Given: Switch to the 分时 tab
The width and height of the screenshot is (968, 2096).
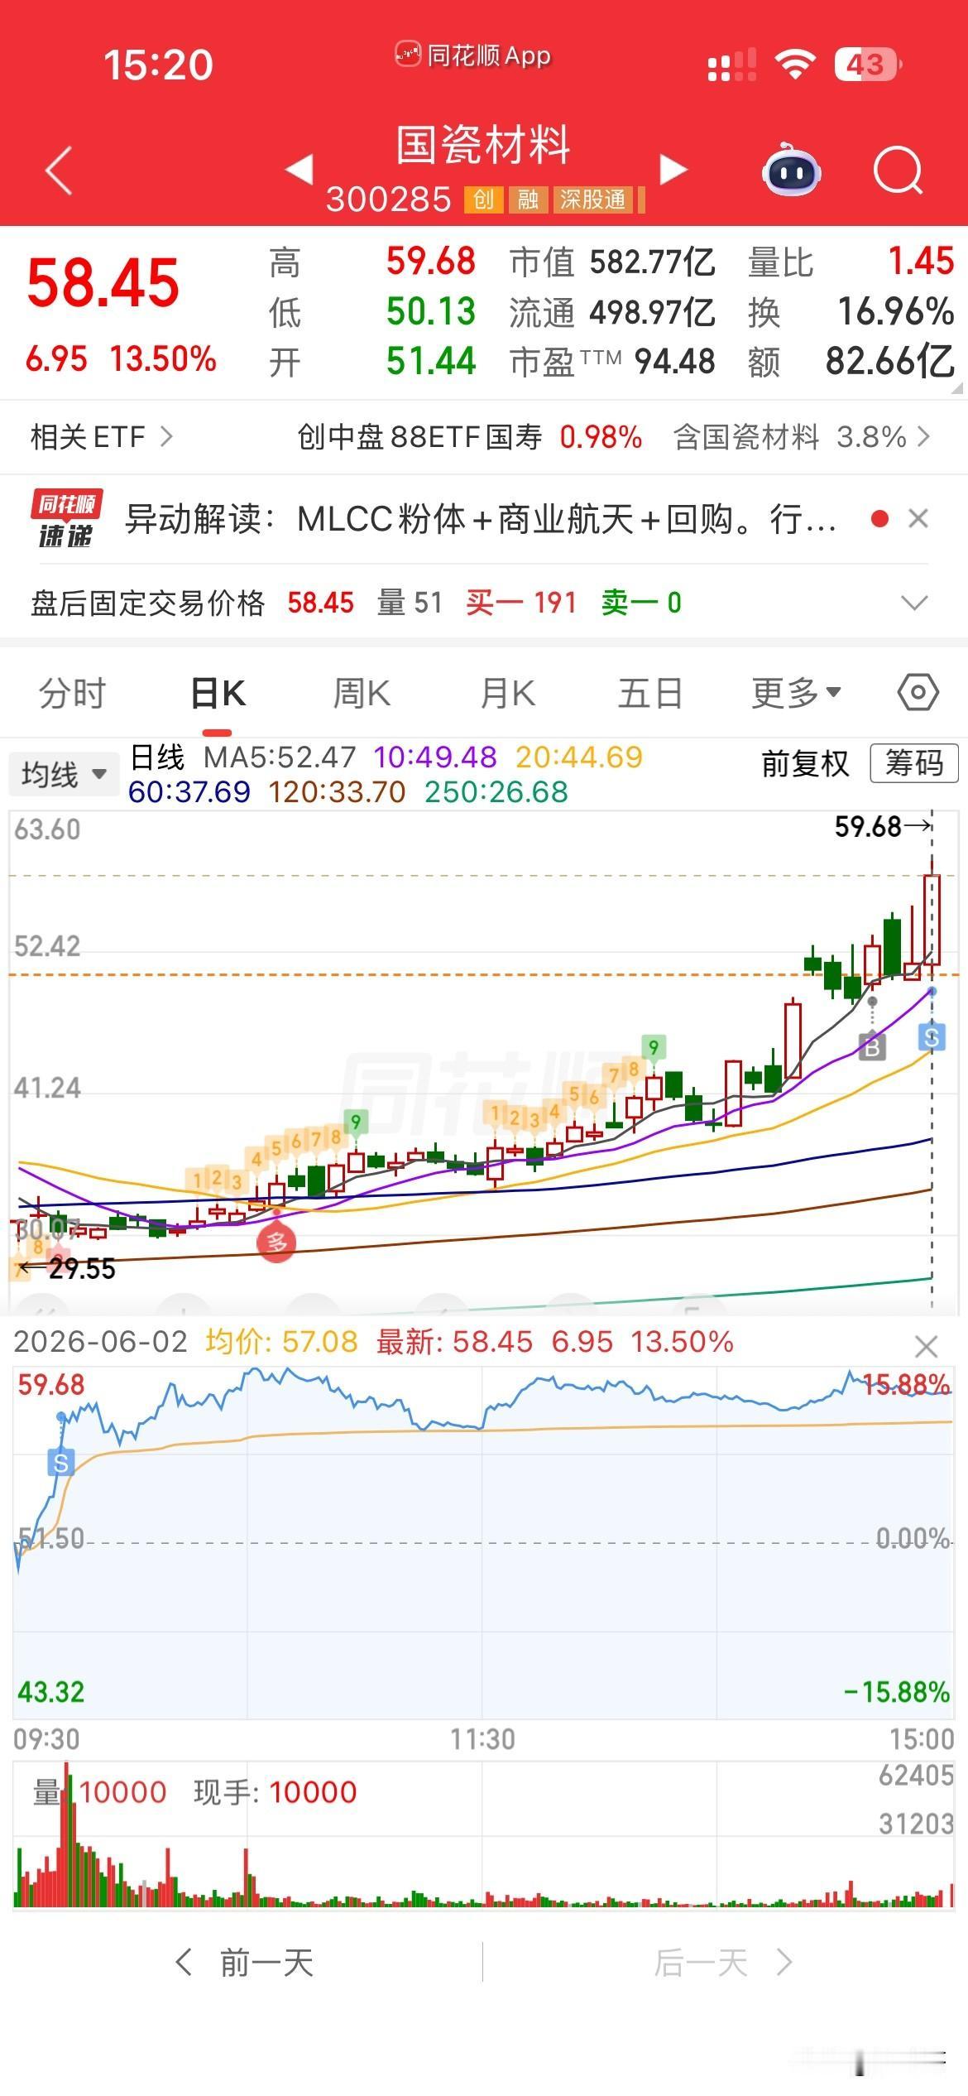Looking at the screenshot, I should click(x=73, y=693).
